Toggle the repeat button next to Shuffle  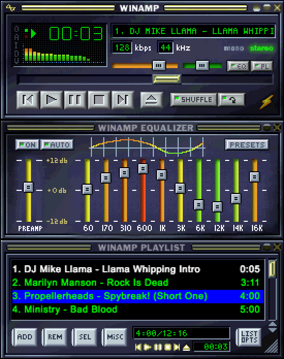[x=231, y=100]
